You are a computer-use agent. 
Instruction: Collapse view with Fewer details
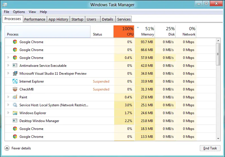18,148
